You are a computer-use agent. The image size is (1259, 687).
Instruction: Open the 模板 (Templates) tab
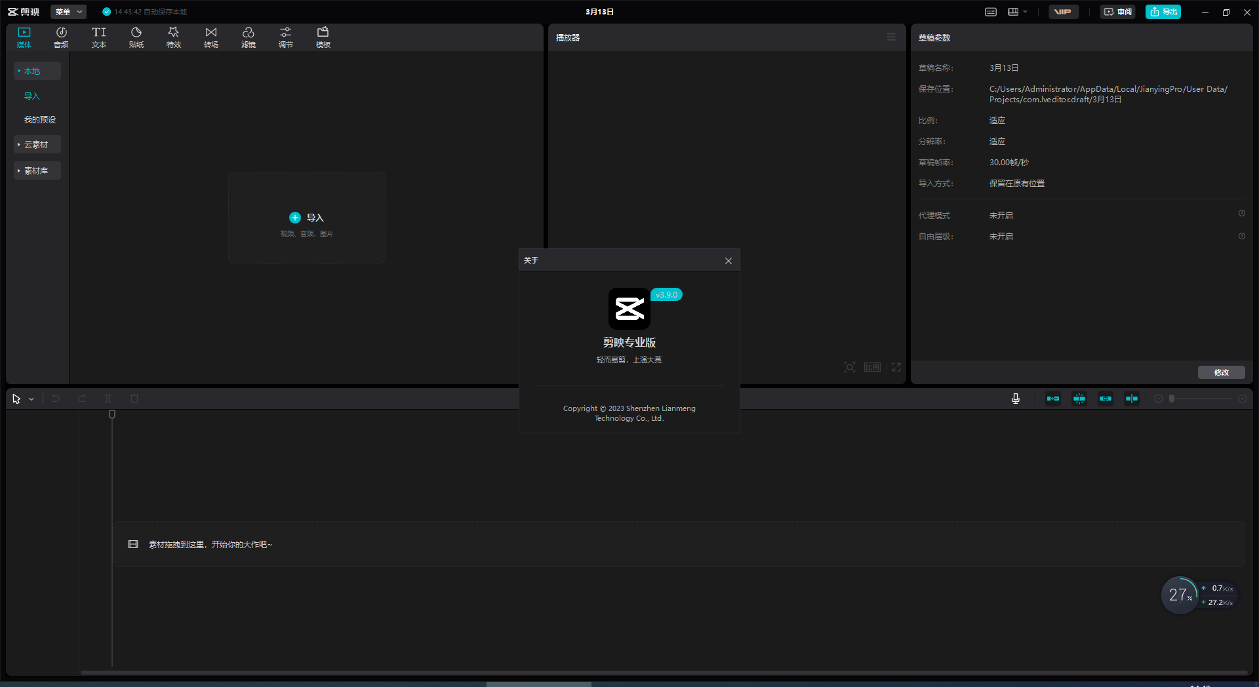click(x=323, y=37)
